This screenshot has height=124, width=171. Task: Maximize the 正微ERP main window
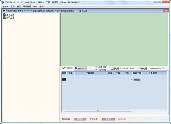pyautogui.click(x=160, y=2)
